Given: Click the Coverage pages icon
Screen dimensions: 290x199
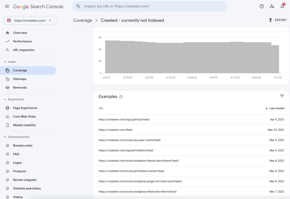Looking at the screenshot, I should tap(7, 70).
